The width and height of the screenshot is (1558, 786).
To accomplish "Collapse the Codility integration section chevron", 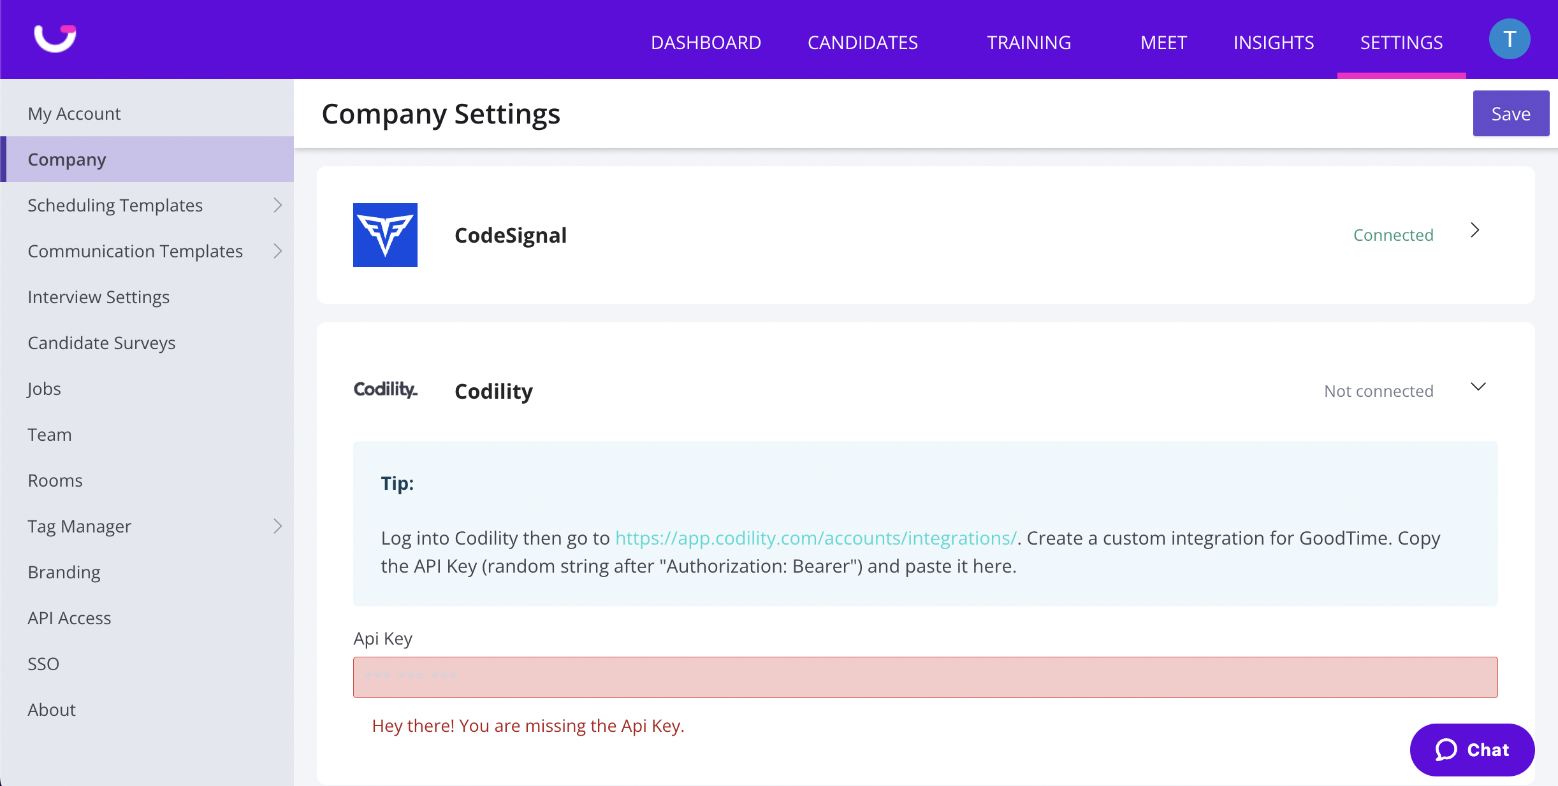I will [1478, 387].
